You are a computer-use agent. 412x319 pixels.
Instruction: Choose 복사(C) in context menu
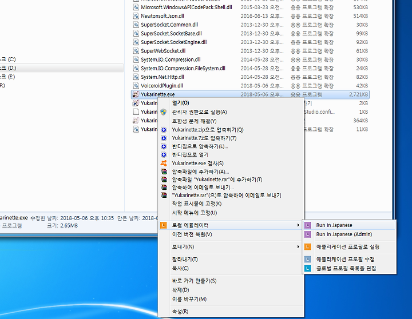231,268
